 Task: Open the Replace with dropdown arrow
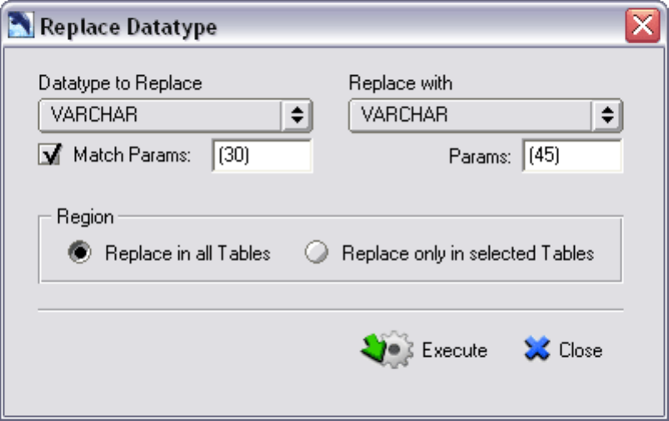coord(607,115)
